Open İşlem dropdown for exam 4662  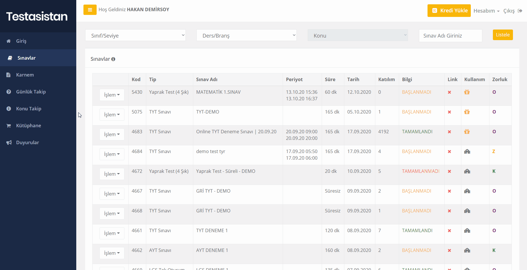[x=112, y=253]
